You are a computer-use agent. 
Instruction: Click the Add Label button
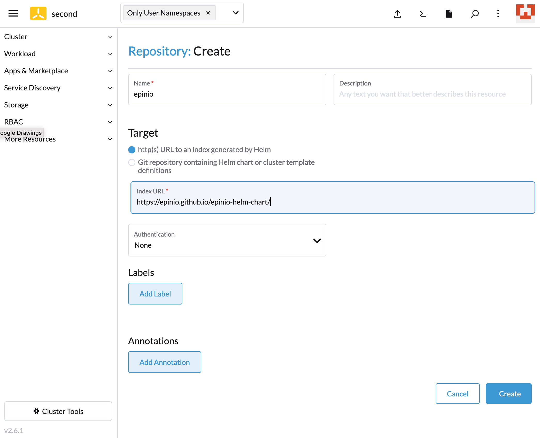(x=155, y=294)
